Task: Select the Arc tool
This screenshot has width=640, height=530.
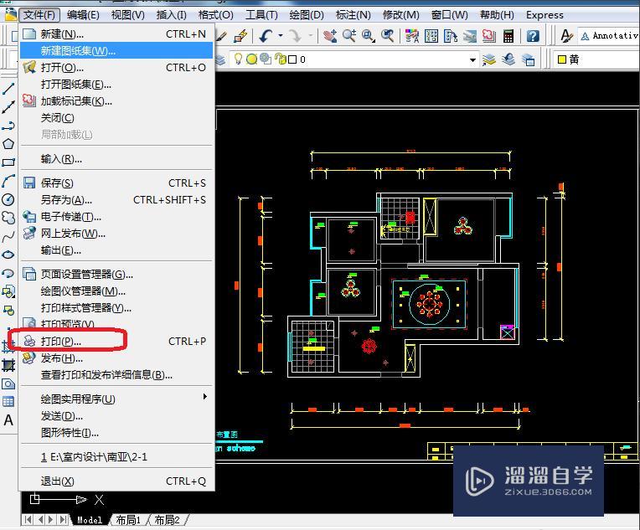Action: coord(8,181)
